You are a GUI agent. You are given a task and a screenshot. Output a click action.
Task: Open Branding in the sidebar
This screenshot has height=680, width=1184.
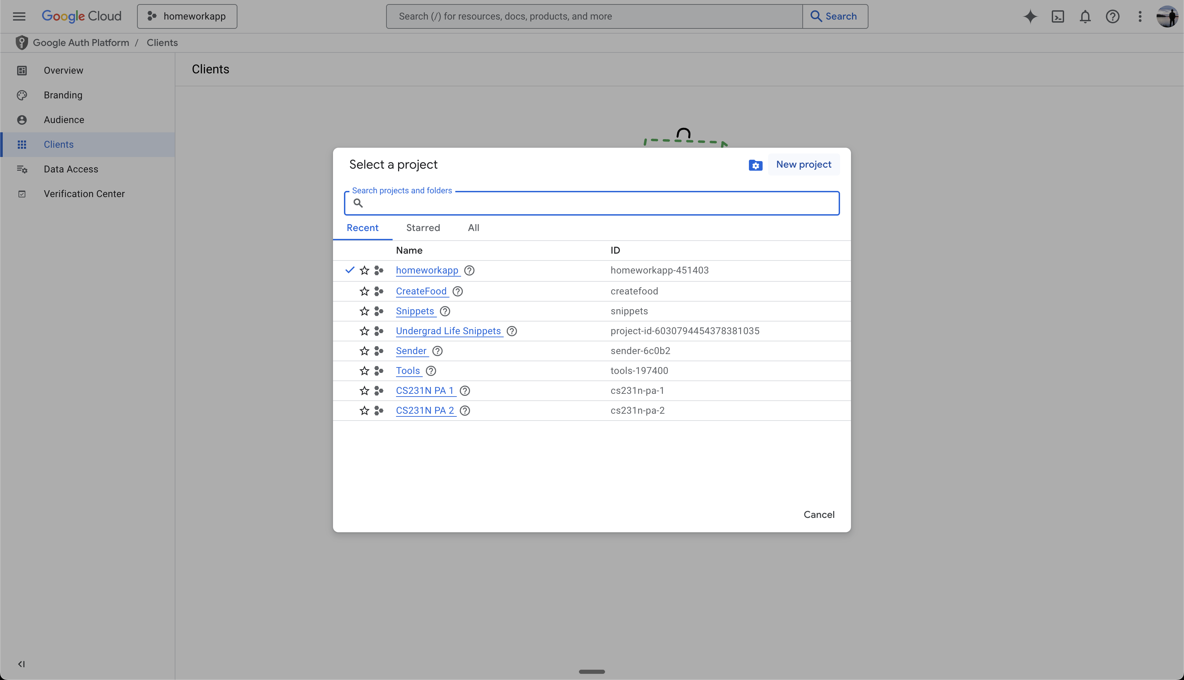click(x=88, y=95)
